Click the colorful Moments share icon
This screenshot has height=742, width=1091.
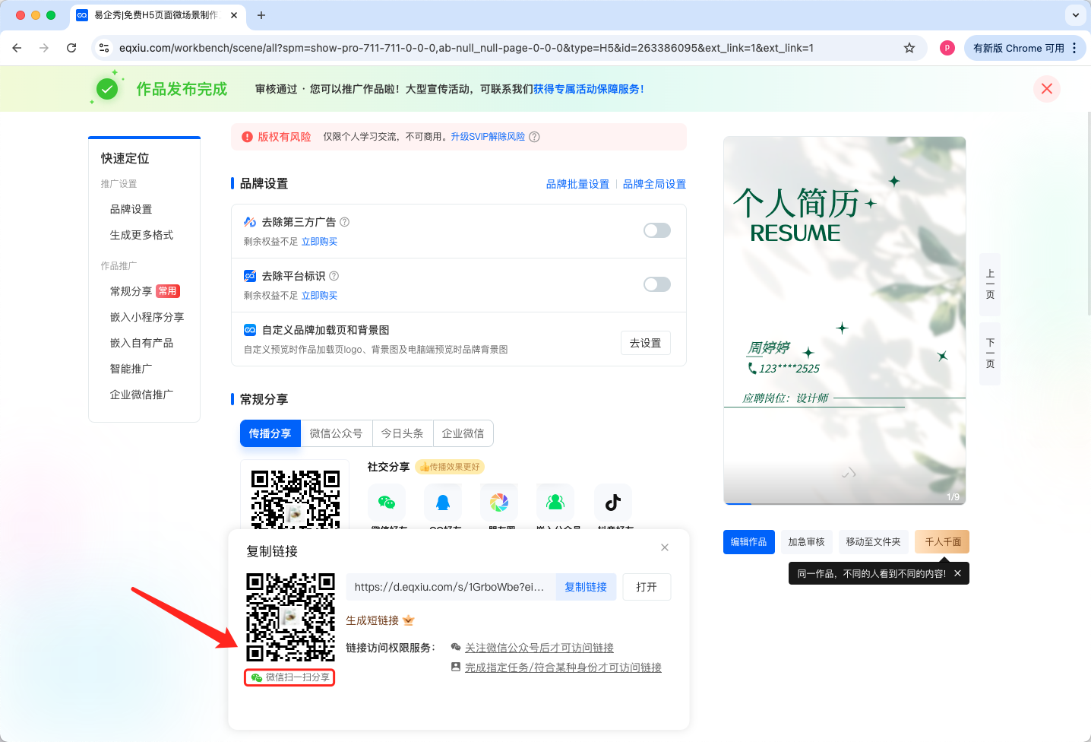[x=499, y=503]
